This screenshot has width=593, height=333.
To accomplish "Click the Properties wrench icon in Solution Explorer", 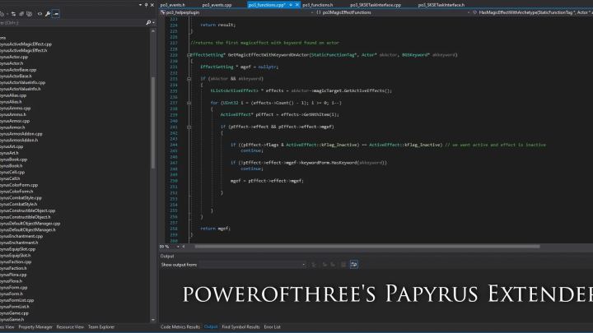I will click(x=48, y=14).
